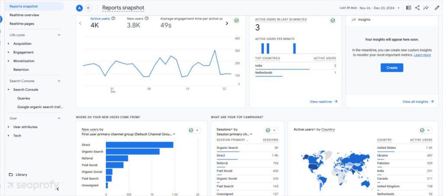Add a comparison with the plus icon
The width and height of the screenshot is (443, 196).
click(88, 8)
